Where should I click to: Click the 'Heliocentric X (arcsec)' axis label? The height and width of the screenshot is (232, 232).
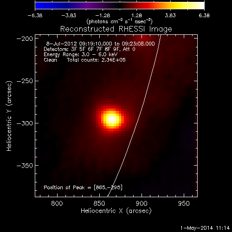[x=116, y=211]
